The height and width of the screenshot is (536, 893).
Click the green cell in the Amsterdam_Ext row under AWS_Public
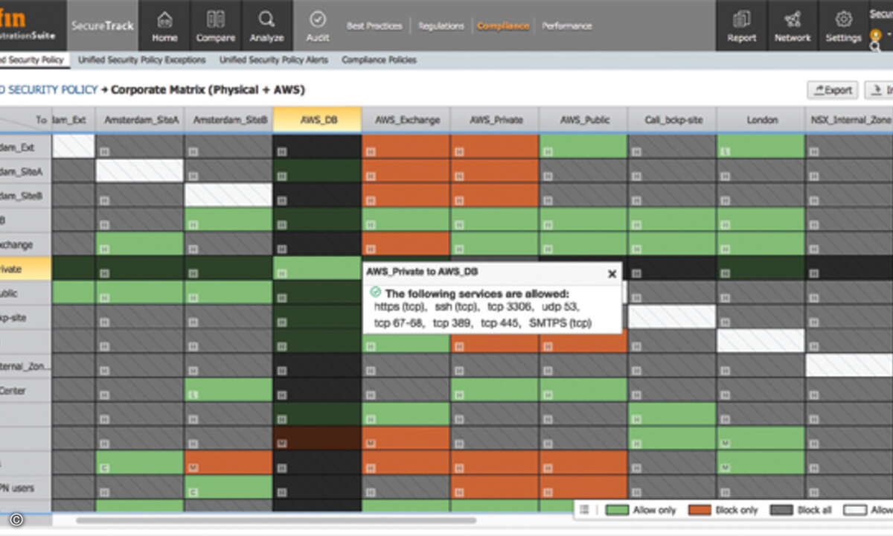583,147
